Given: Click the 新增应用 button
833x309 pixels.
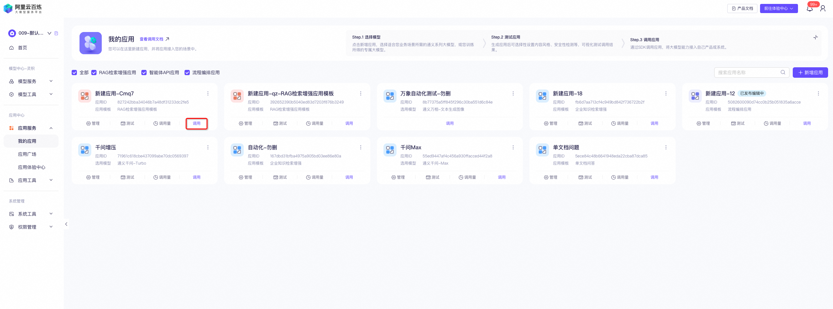Looking at the screenshot, I should click(x=810, y=73).
